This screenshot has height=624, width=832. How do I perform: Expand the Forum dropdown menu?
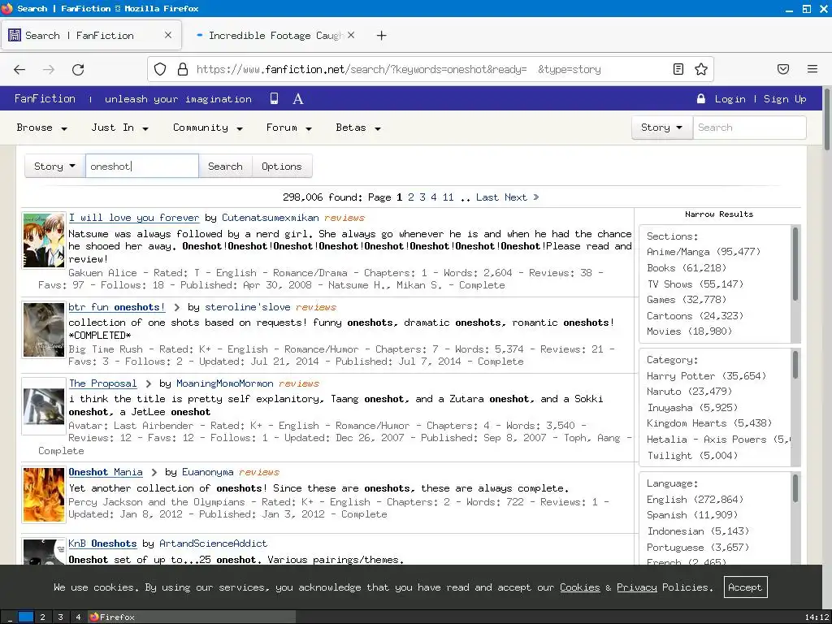pyautogui.click(x=289, y=128)
